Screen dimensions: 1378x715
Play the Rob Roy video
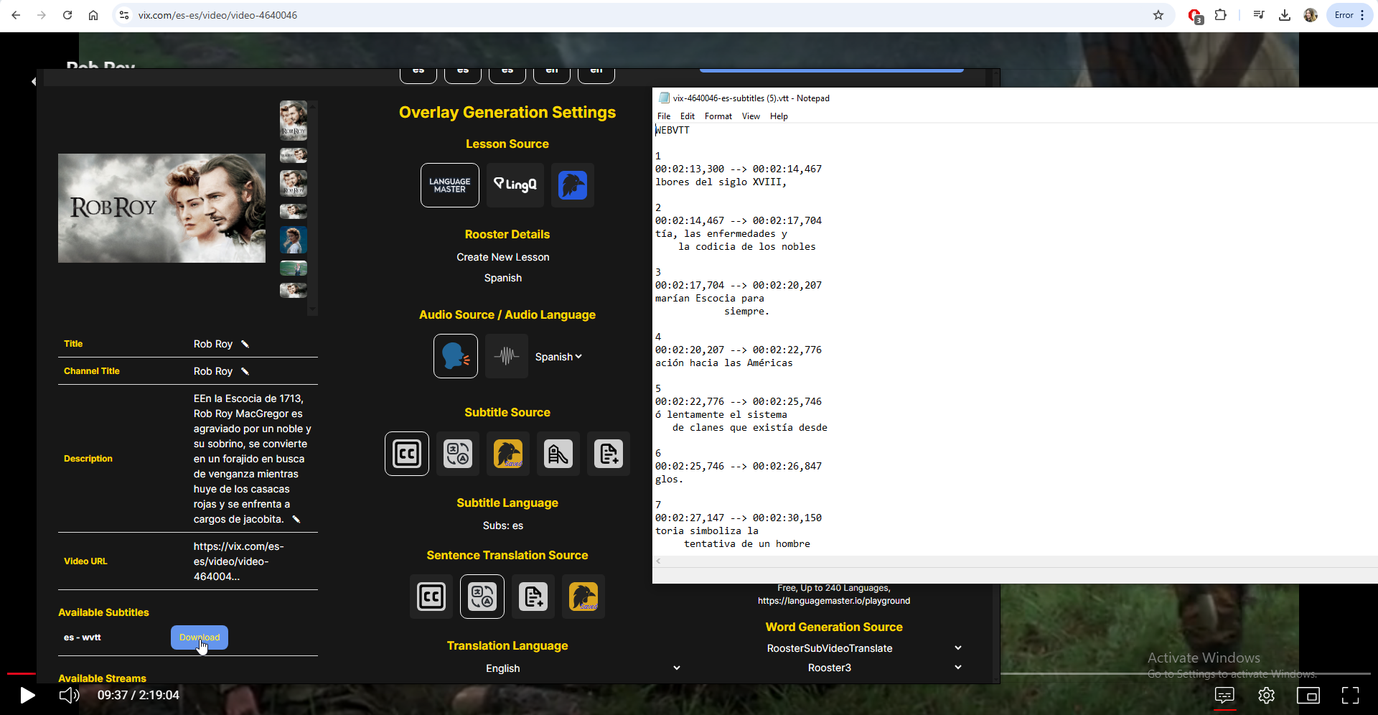27,695
